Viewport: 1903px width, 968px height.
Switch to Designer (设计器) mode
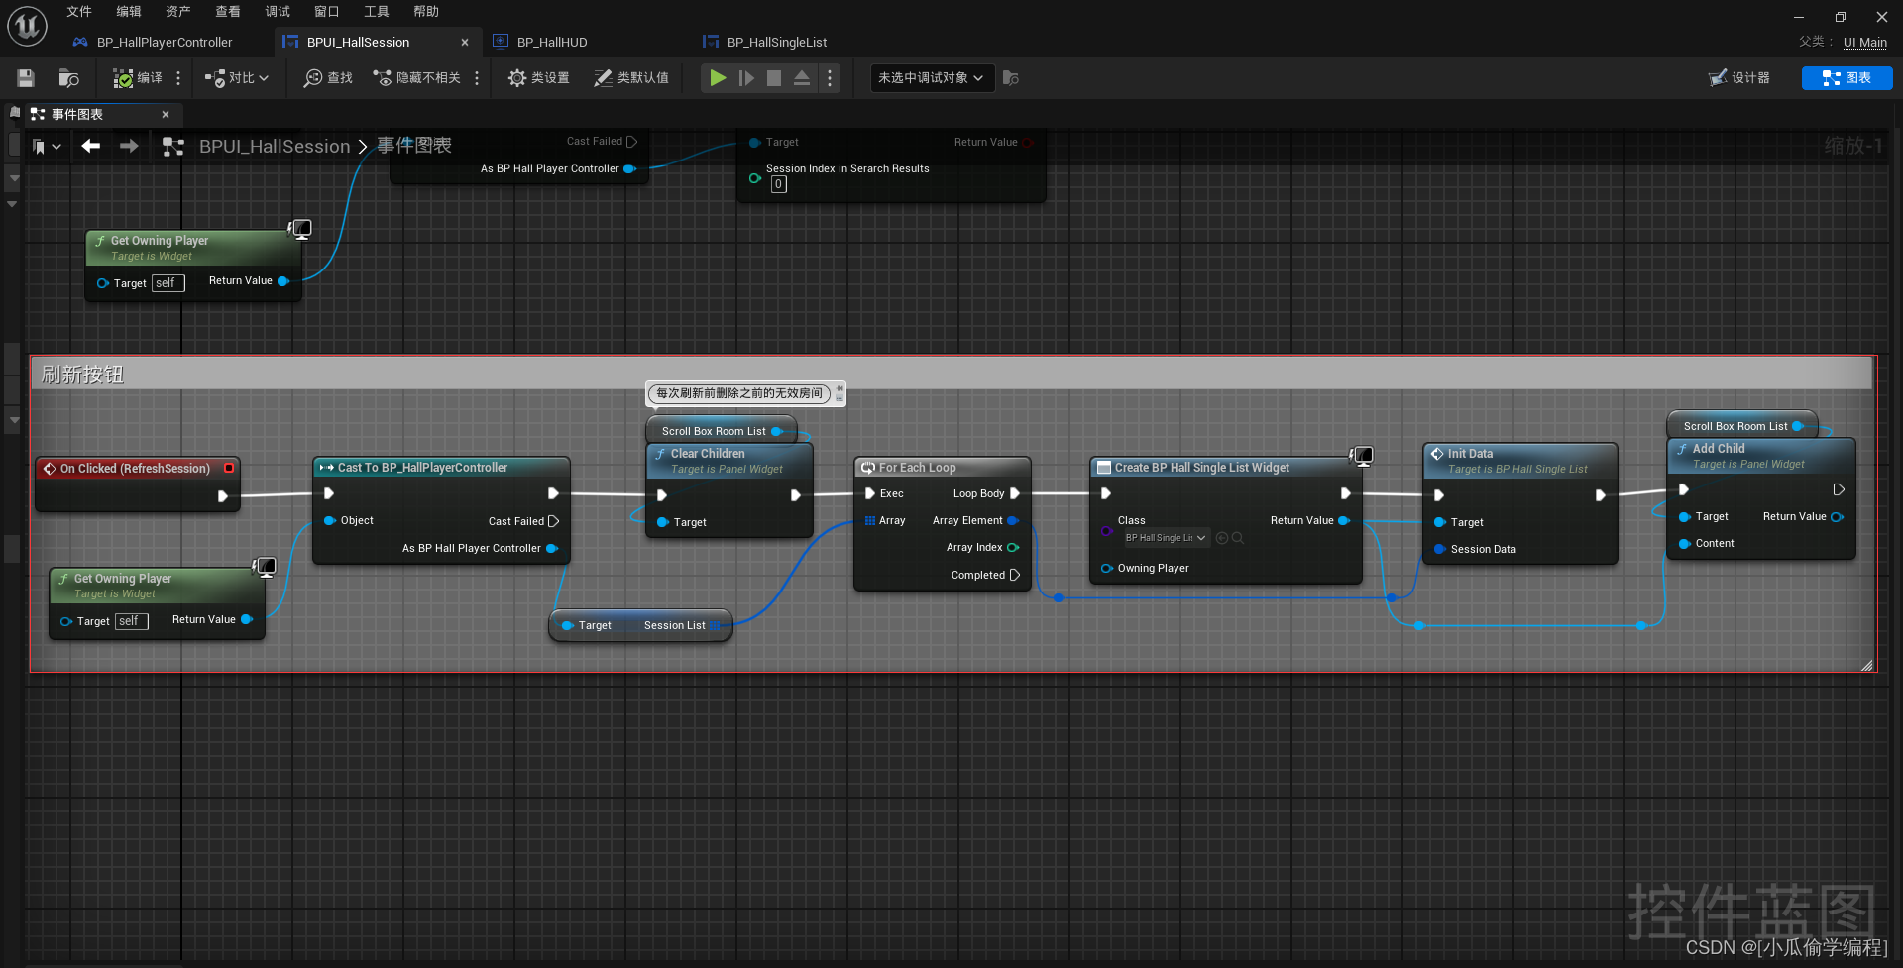pyautogui.click(x=1739, y=78)
